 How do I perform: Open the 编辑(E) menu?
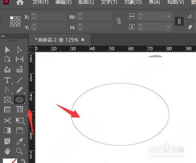pos(63,2)
